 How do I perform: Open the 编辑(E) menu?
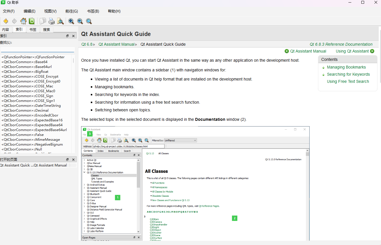coord(29,11)
